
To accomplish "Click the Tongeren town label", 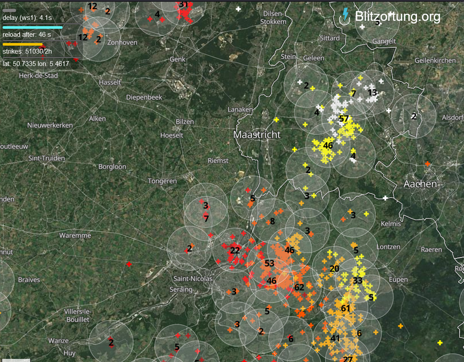I will pos(162,181).
